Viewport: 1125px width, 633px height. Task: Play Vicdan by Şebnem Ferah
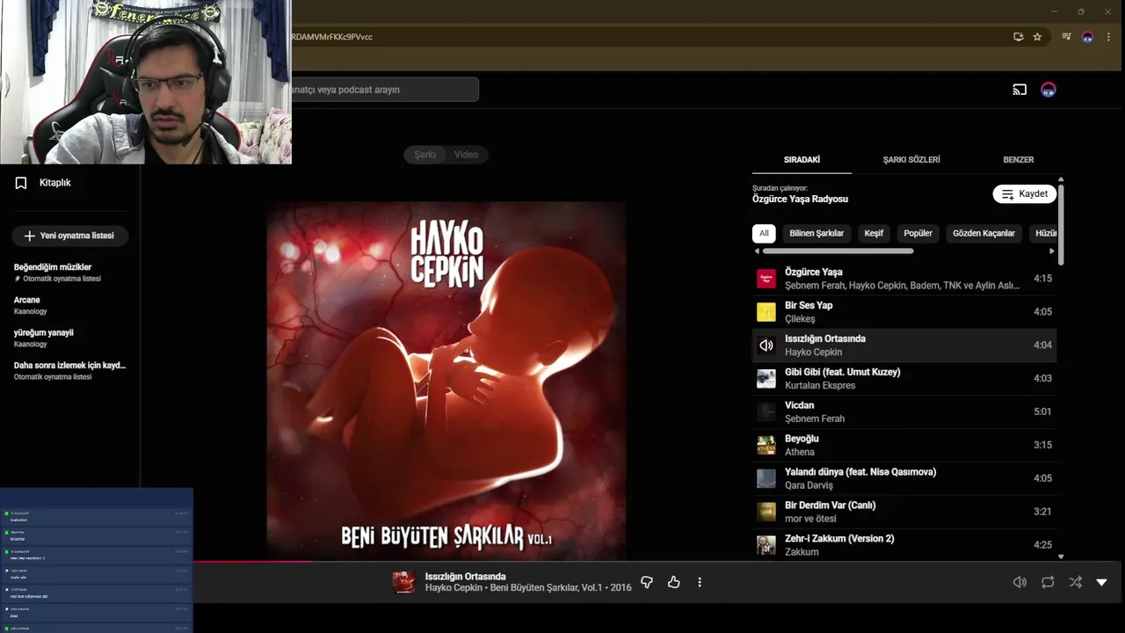click(x=904, y=411)
